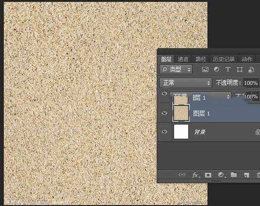Switch to the 路径 tab
260x206 pixels.
(201, 59)
